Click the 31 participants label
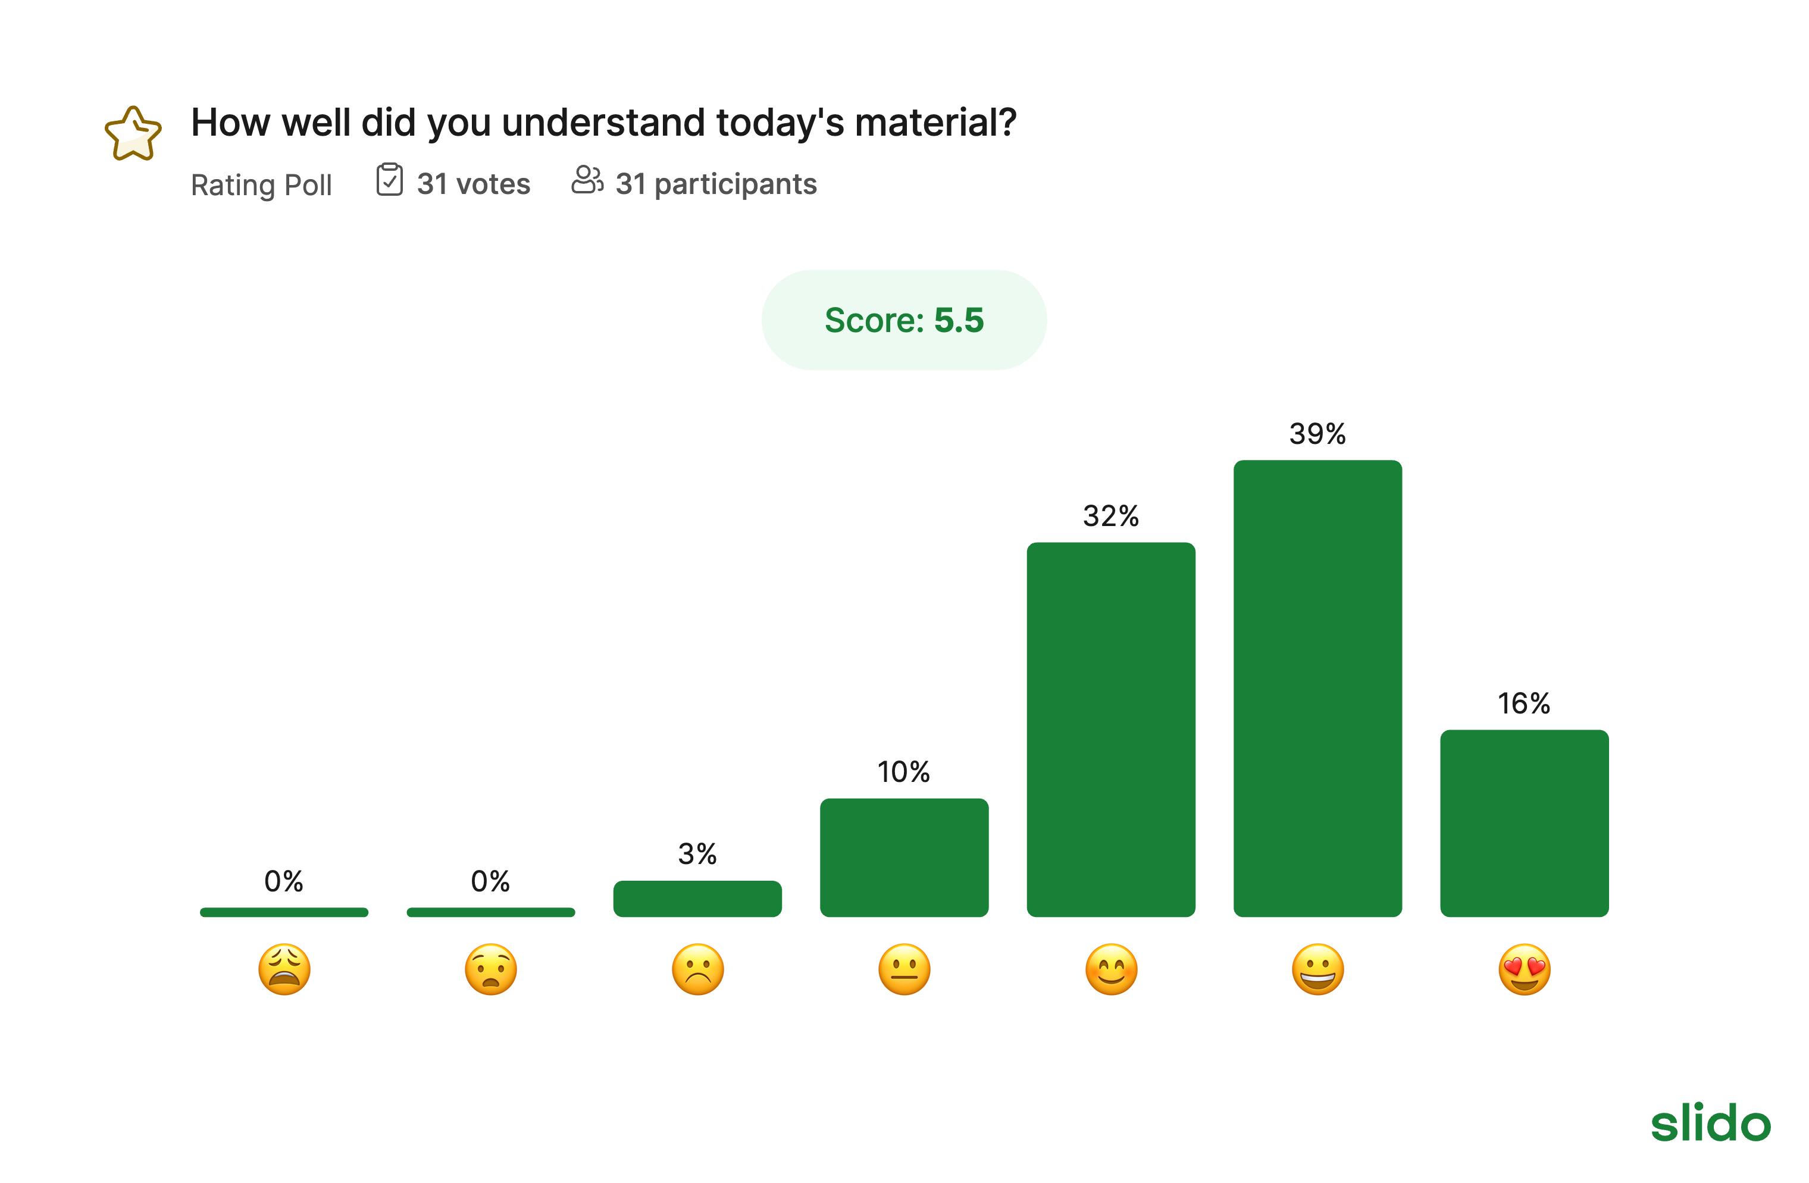This screenshot has width=1809, height=1183. [716, 184]
